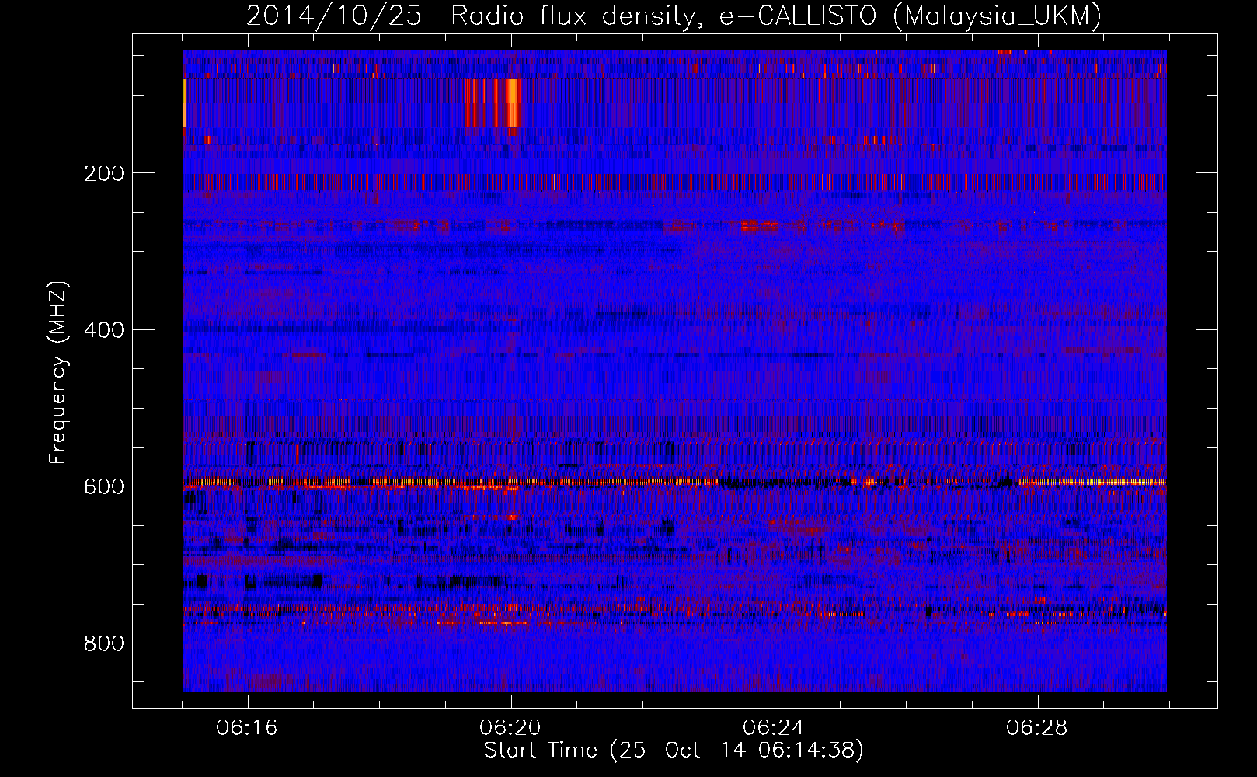Viewport: 1257px width, 777px height.
Task: Click the 400 frequency tick label
Action: point(103,330)
